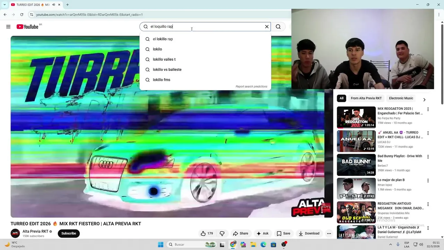The width and height of the screenshot is (444, 250).
Task: Select suggestion 'lokilo'
Action: pos(205,49)
